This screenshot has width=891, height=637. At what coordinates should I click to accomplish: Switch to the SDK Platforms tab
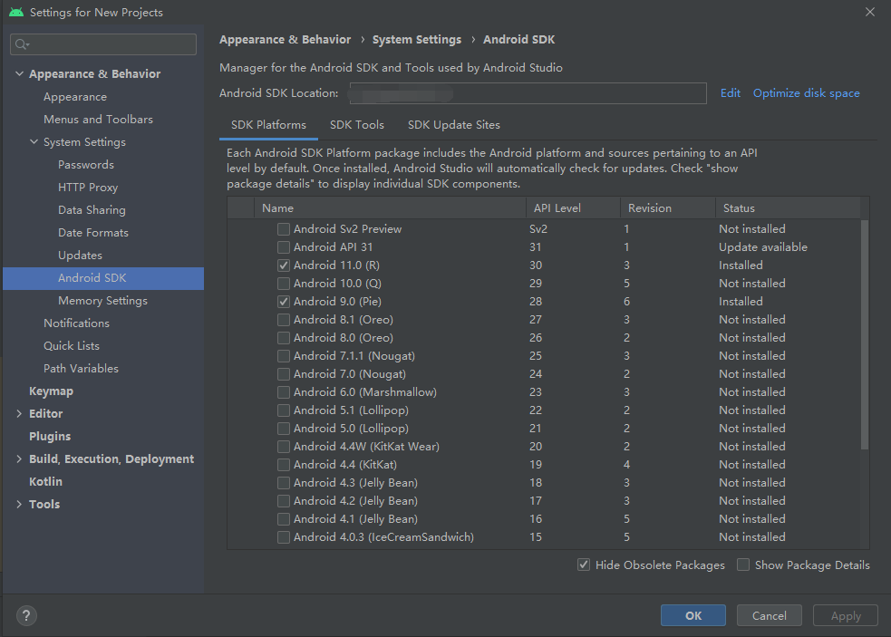(268, 125)
